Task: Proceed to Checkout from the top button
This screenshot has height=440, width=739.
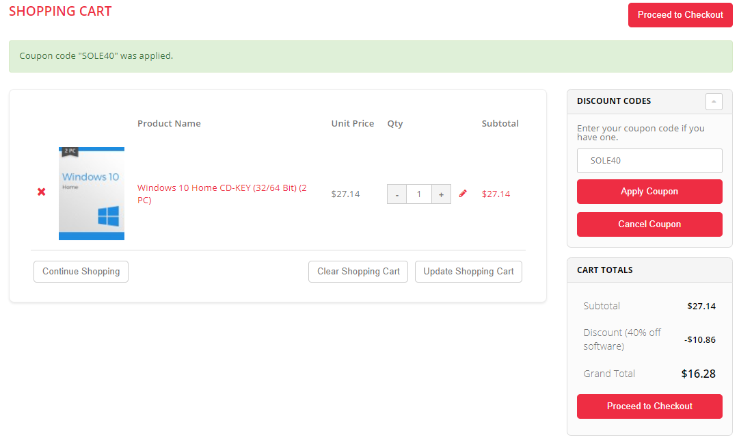Action: pos(680,15)
